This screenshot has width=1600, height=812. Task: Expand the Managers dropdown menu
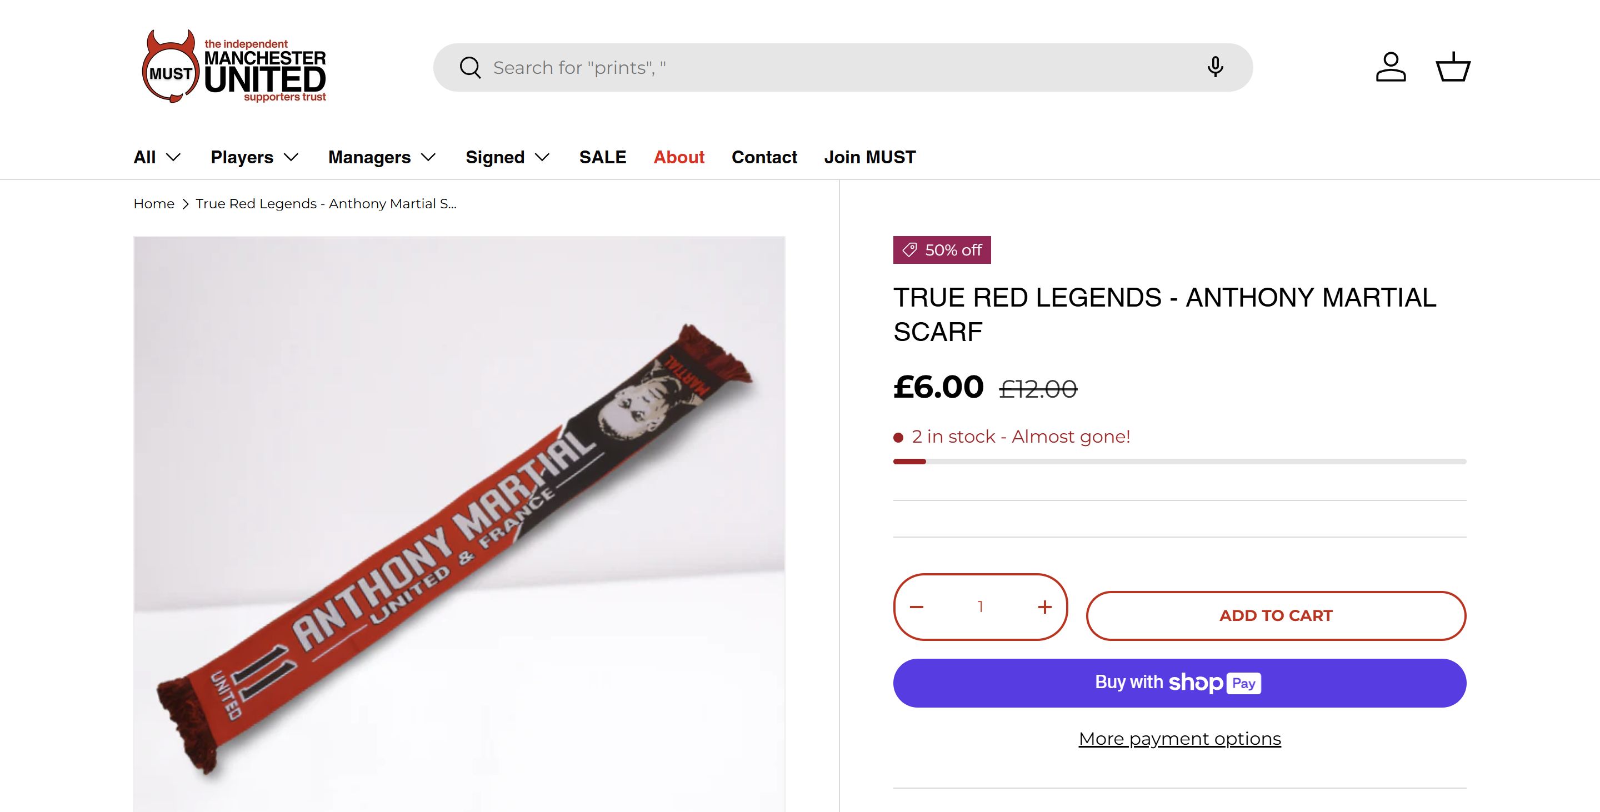pos(382,157)
